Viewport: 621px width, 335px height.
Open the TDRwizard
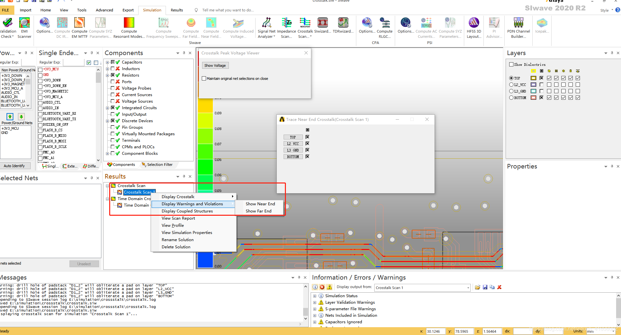343,25
